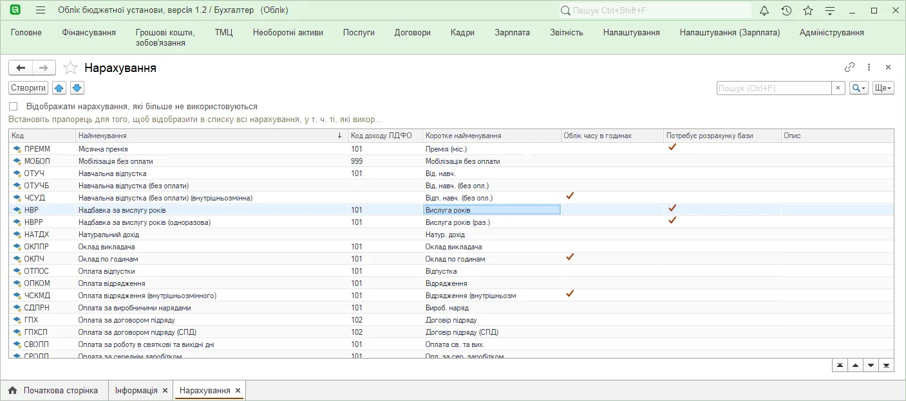
Task: Go forward with the right arrow
Action: pyautogui.click(x=44, y=67)
